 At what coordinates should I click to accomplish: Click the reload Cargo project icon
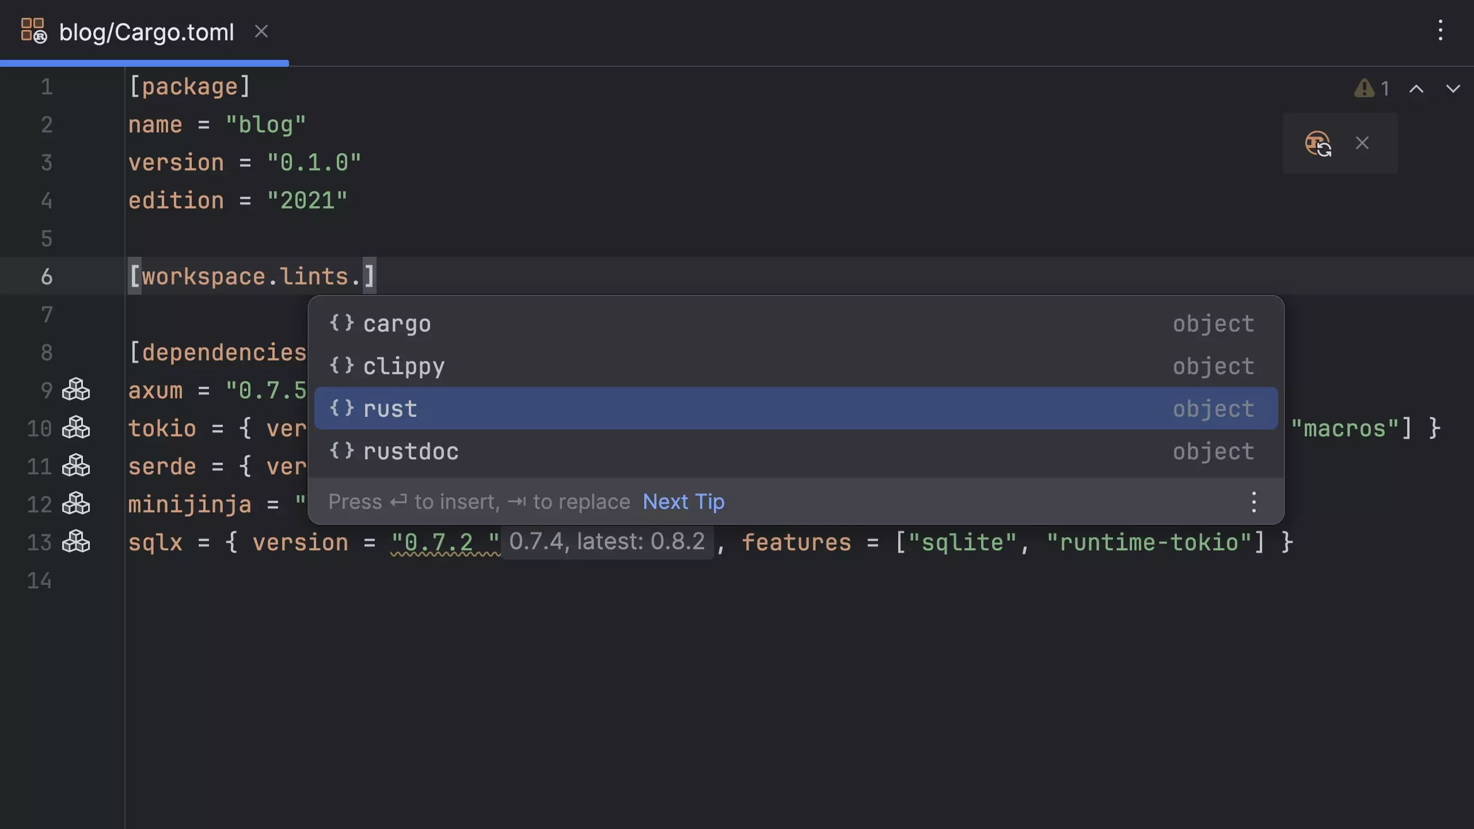coord(1317,143)
